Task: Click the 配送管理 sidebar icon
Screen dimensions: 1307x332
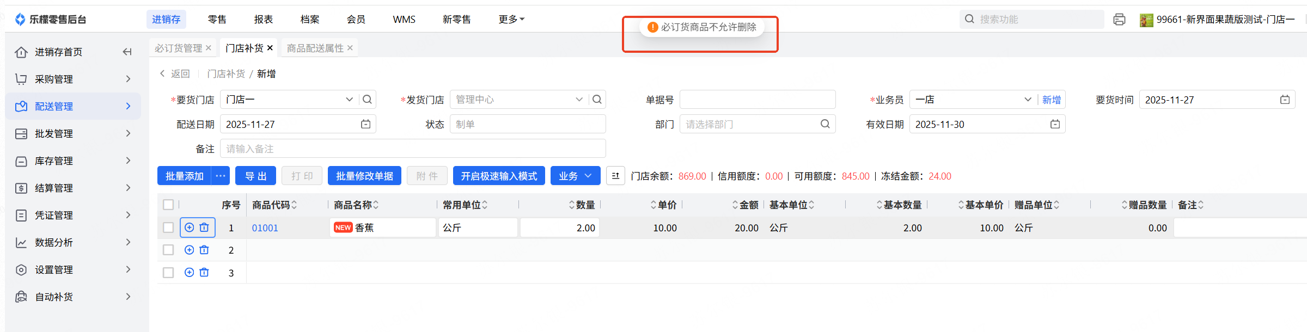Action: point(21,106)
